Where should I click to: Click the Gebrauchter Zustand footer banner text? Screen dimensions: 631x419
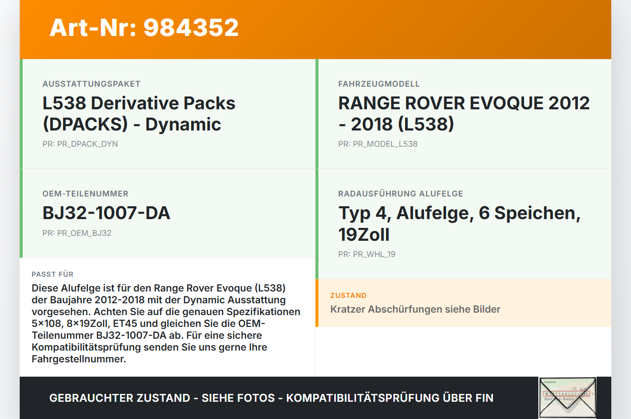point(271,398)
